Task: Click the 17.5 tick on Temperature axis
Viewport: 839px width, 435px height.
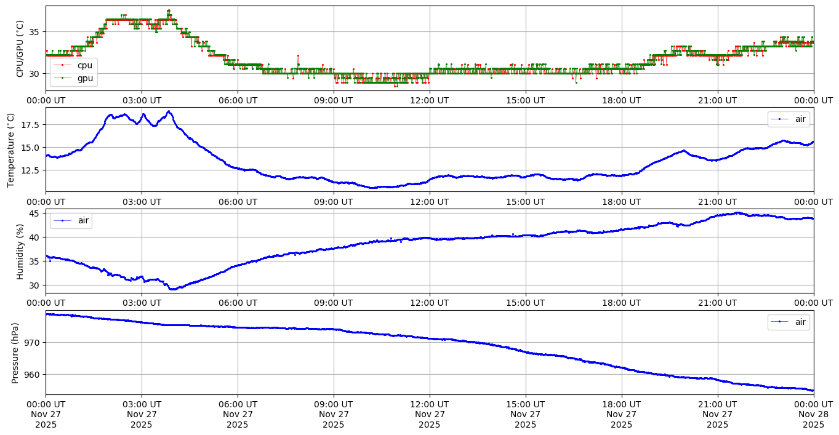Action: point(31,125)
